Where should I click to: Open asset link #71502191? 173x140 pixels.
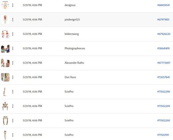pos(163,135)
